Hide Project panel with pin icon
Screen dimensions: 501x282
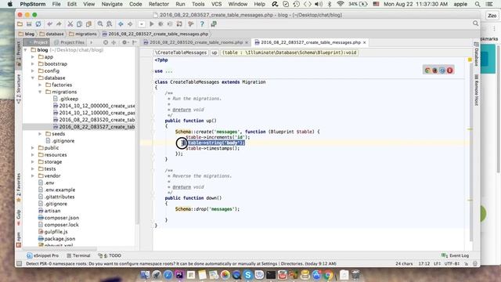135,42
